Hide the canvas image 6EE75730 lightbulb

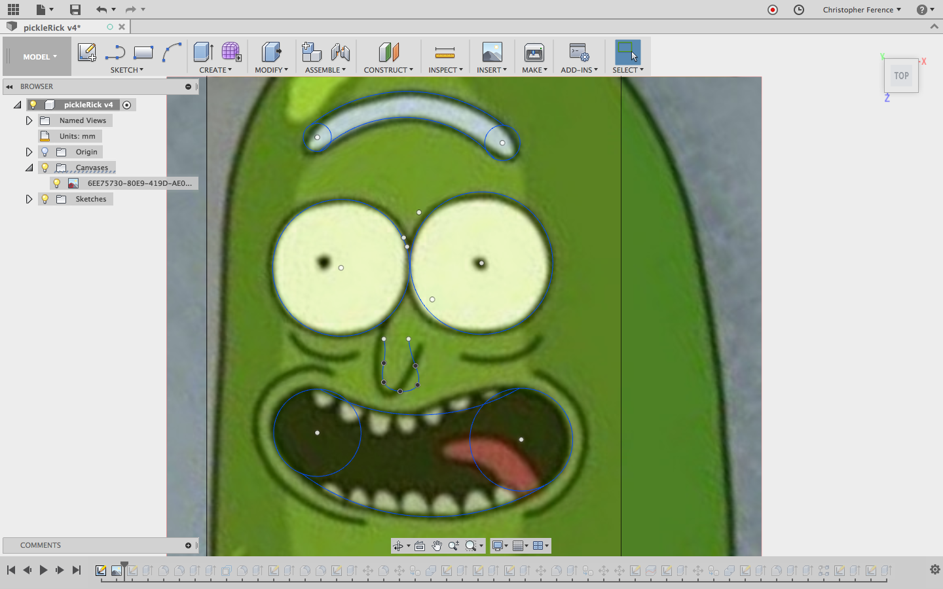coord(58,183)
